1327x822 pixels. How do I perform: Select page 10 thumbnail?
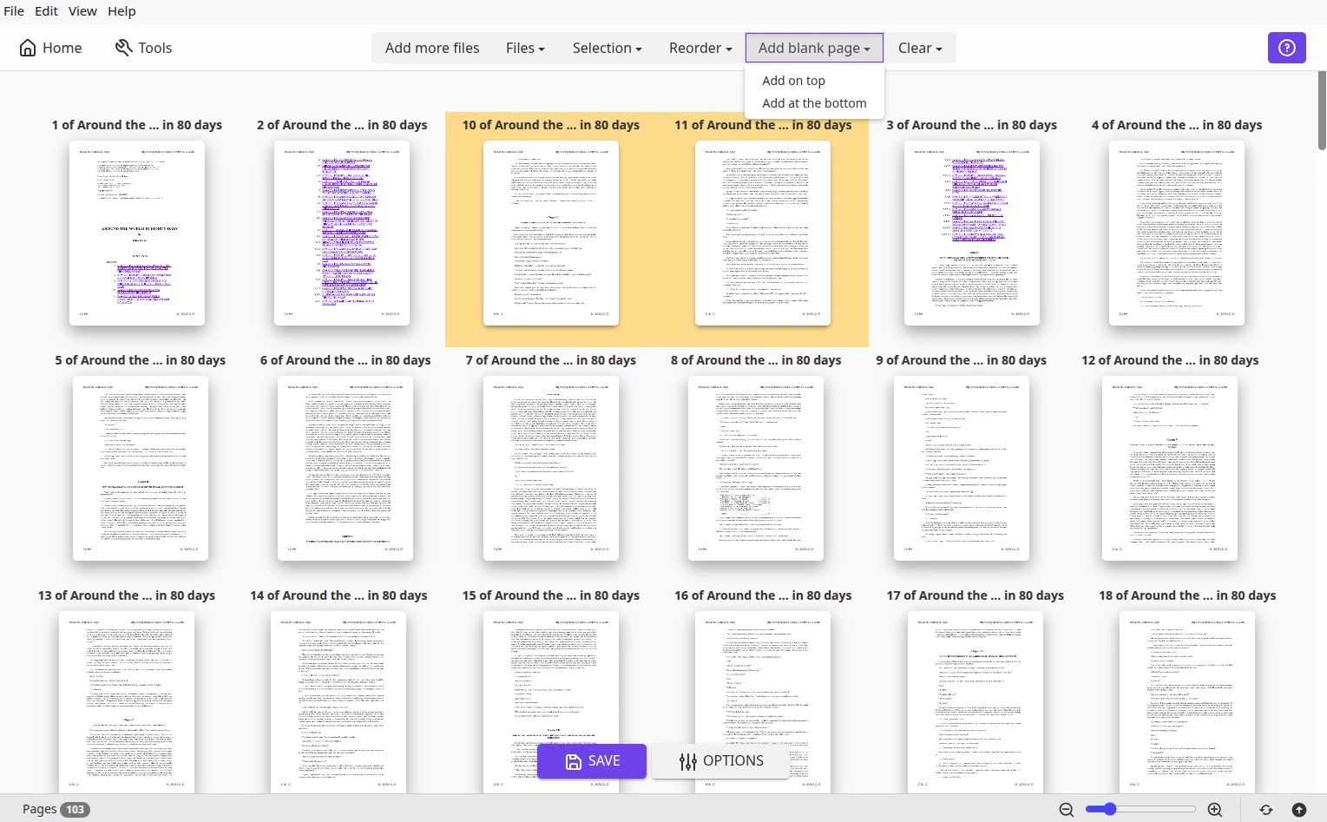[x=551, y=233]
